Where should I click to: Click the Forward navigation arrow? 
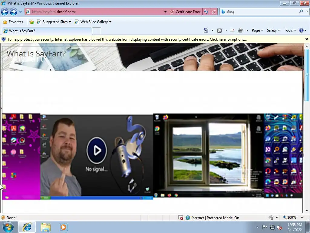pyautogui.click(x=13, y=12)
